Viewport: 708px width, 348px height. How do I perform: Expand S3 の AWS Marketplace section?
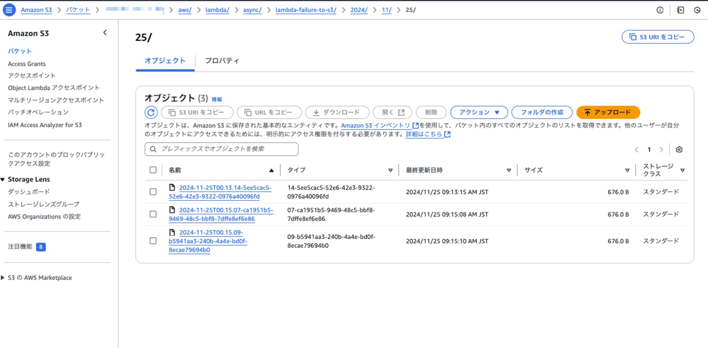[3, 278]
